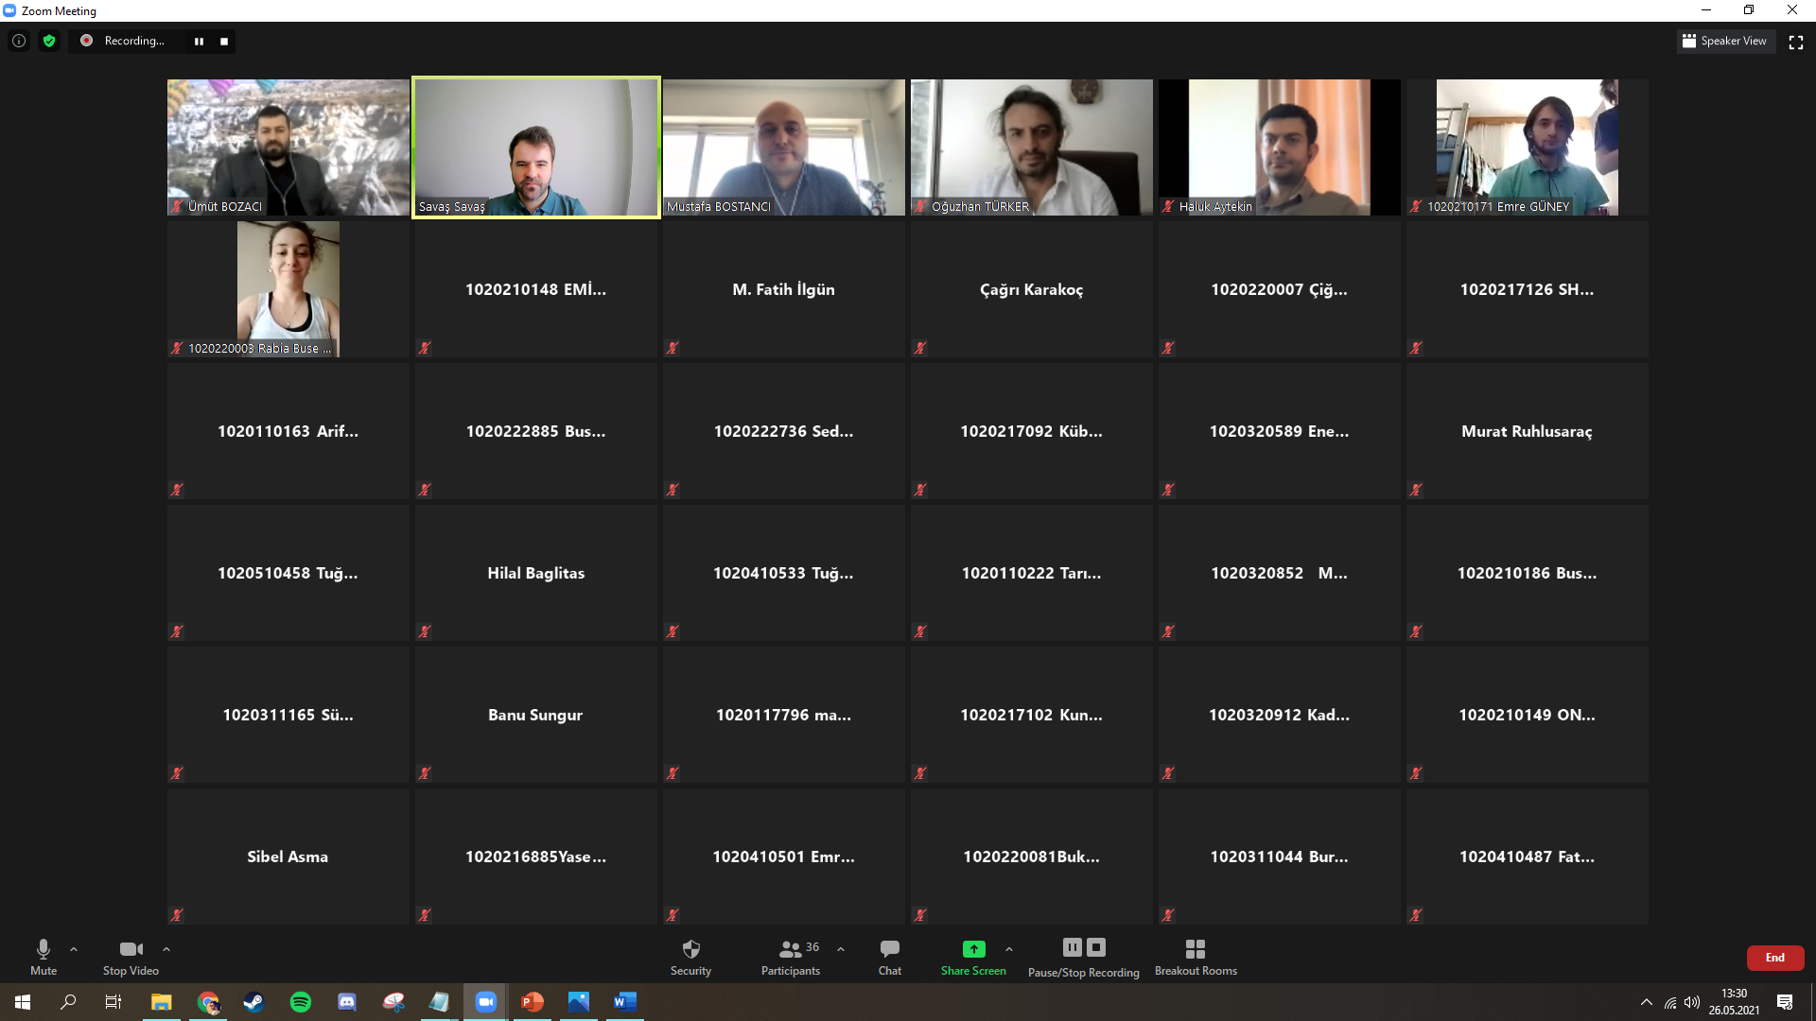The width and height of the screenshot is (1816, 1021).
Task: Click 1020410533 Tuğ... participant tile
Action: pos(784,573)
